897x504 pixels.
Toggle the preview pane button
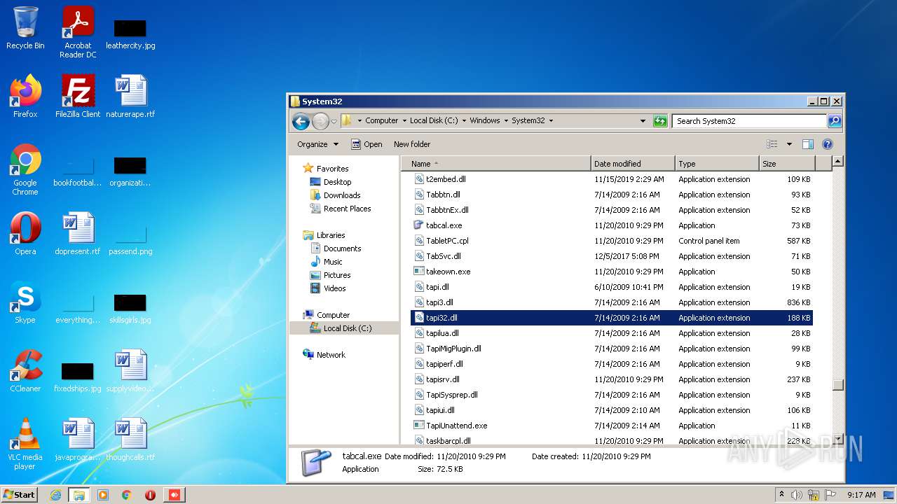pyautogui.click(x=808, y=144)
